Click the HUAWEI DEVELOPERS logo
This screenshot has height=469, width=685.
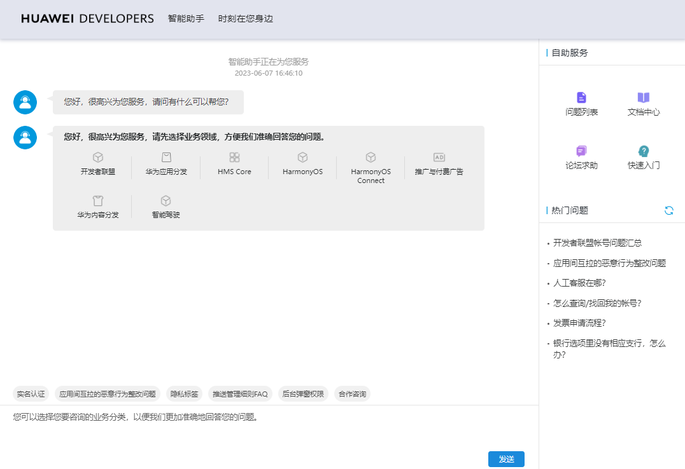(87, 19)
